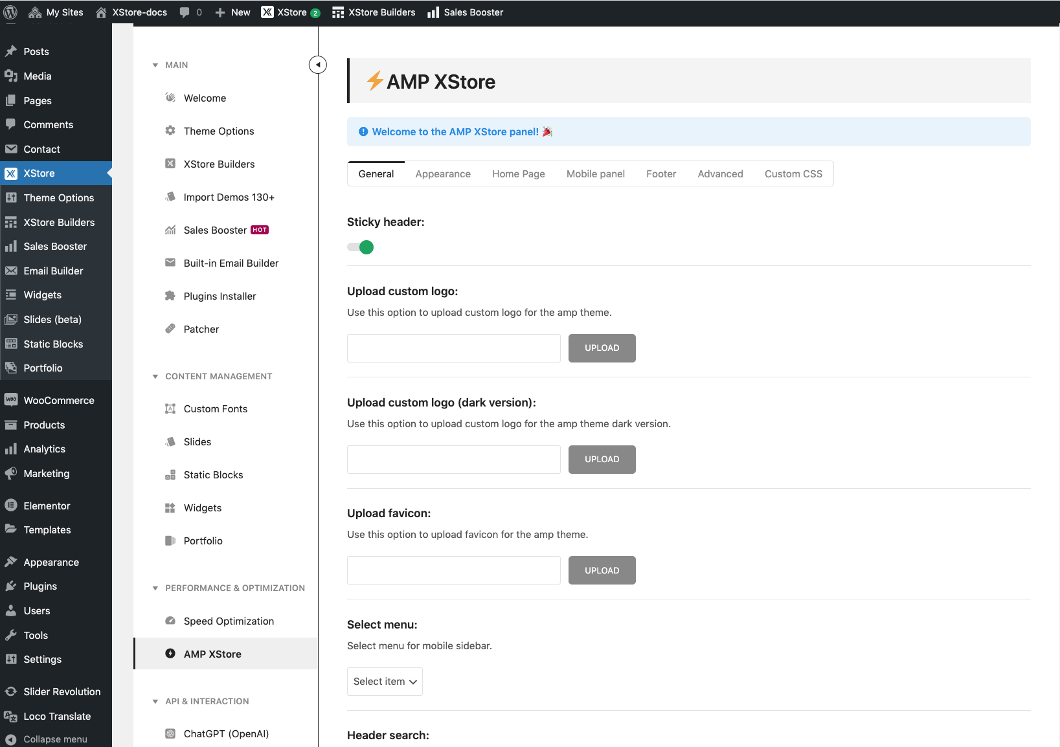The width and height of the screenshot is (1060, 747).
Task: Click the Built-in Email Builder envelope icon
Action: [170, 263]
